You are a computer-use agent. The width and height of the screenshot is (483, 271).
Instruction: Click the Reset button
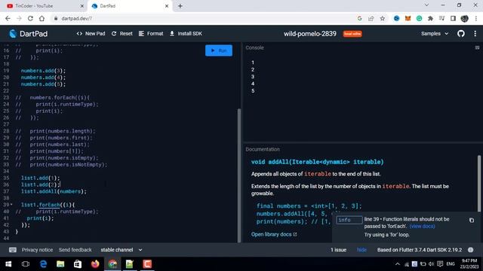pyautogui.click(x=122, y=33)
